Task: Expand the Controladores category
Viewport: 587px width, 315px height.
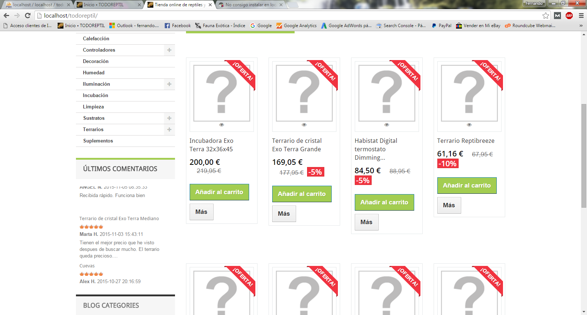Action: click(169, 50)
